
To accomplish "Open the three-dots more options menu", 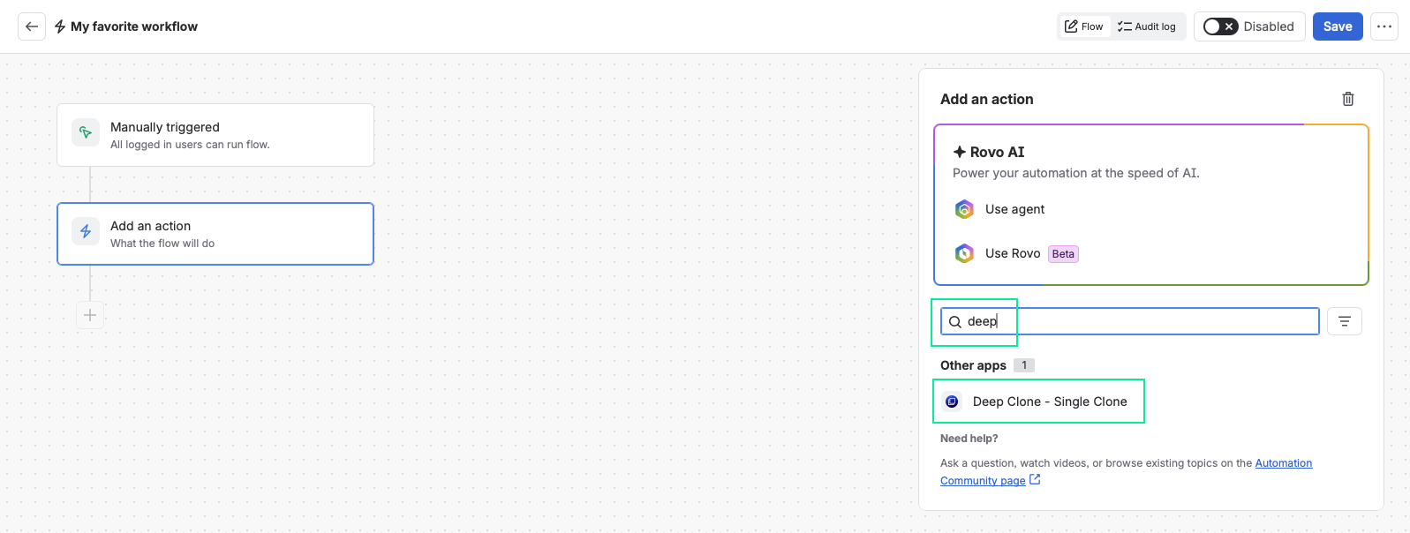I will (1384, 26).
